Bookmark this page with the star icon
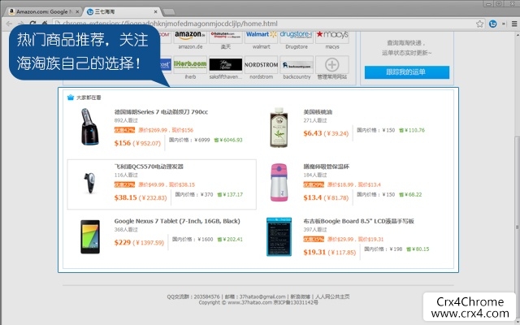 (x=479, y=24)
